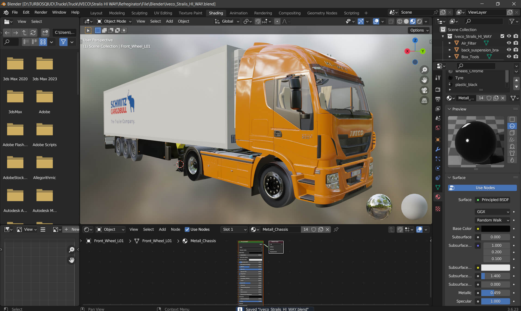Switch to the Geometry Nodes workspace
This screenshot has width=521, height=311.
point(322,13)
